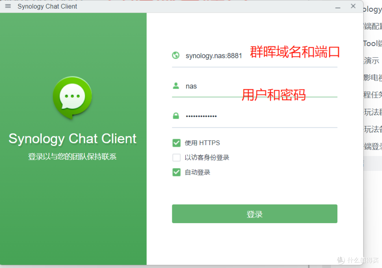Click the user icon next to the username field

pyautogui.click(x=176, y=85)
